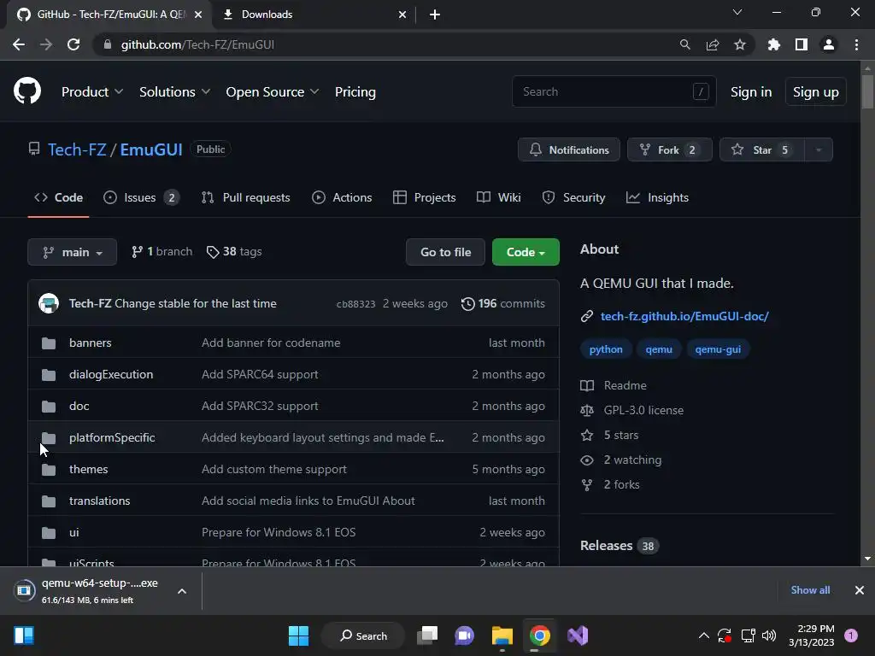Image resolution: width=875 pixels, height=656 pixels.
Task: Expand the Open Source menu
Action: 273,91
